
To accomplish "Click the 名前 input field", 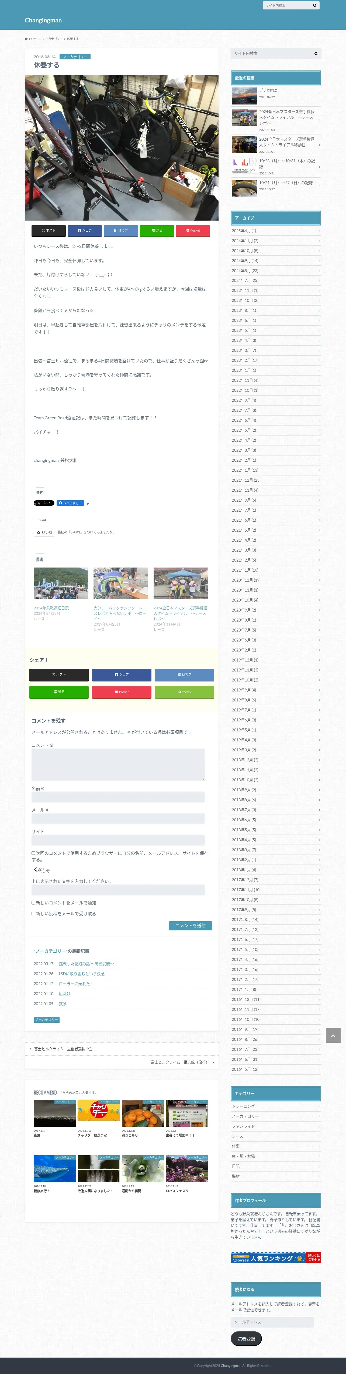I will 118,797.
